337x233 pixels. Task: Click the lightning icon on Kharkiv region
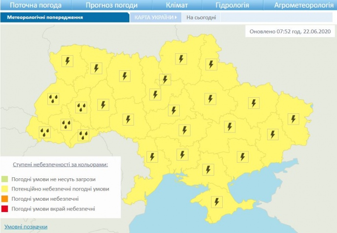(x=253, y=103)
